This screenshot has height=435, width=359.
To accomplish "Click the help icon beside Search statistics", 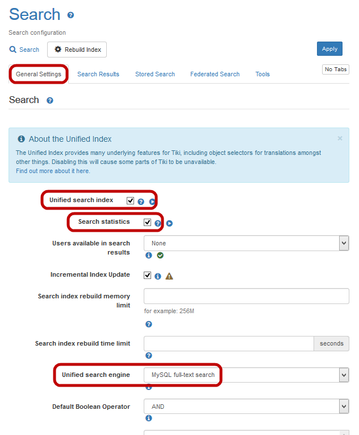I will coord(158,223).
